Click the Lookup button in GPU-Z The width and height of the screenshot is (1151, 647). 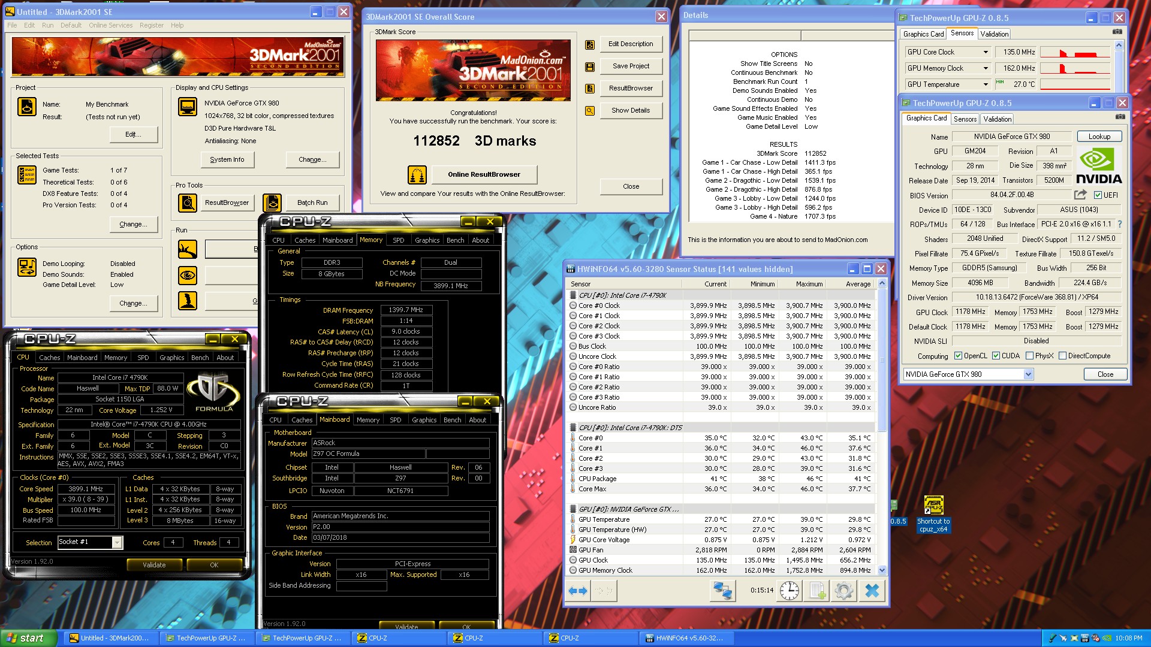[1099, 137]
